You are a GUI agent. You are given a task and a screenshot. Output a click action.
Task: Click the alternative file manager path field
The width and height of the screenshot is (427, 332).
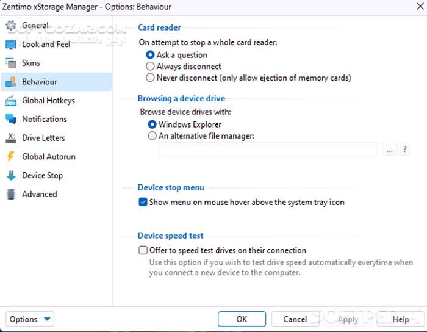[268, 150]
